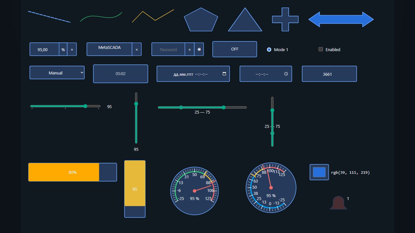Click the alarm bell icon
The width and height of the screenshot is (415, 233).
[338, 203]
